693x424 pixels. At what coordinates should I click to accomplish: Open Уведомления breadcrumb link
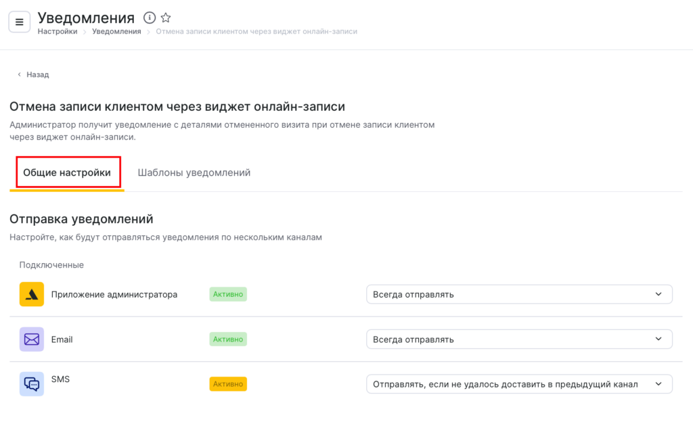(x=116, y=31)
